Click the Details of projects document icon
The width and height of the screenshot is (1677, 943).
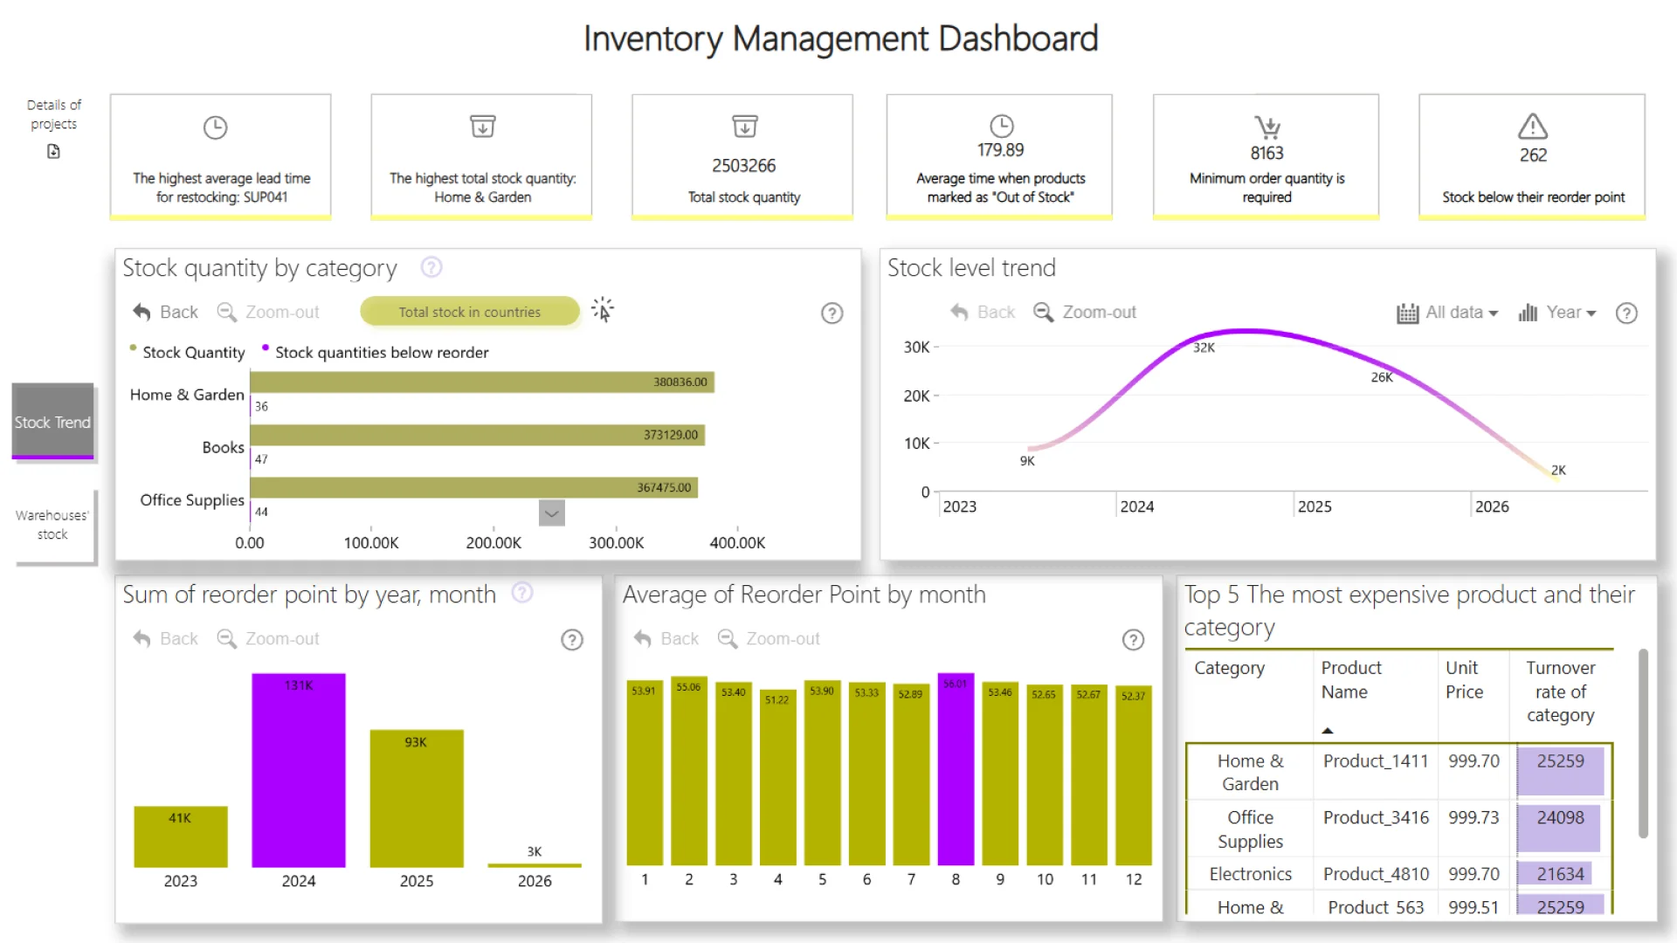53,152
